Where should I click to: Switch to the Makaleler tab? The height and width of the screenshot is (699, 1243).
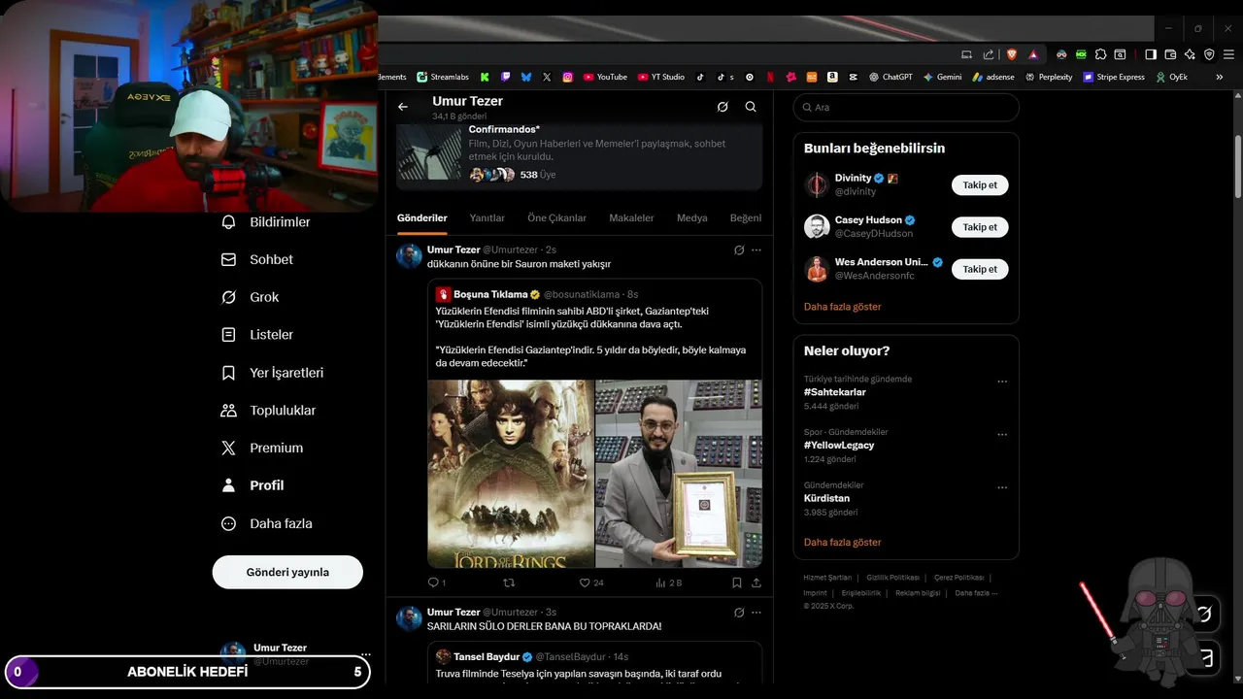[x=631, y=218]
